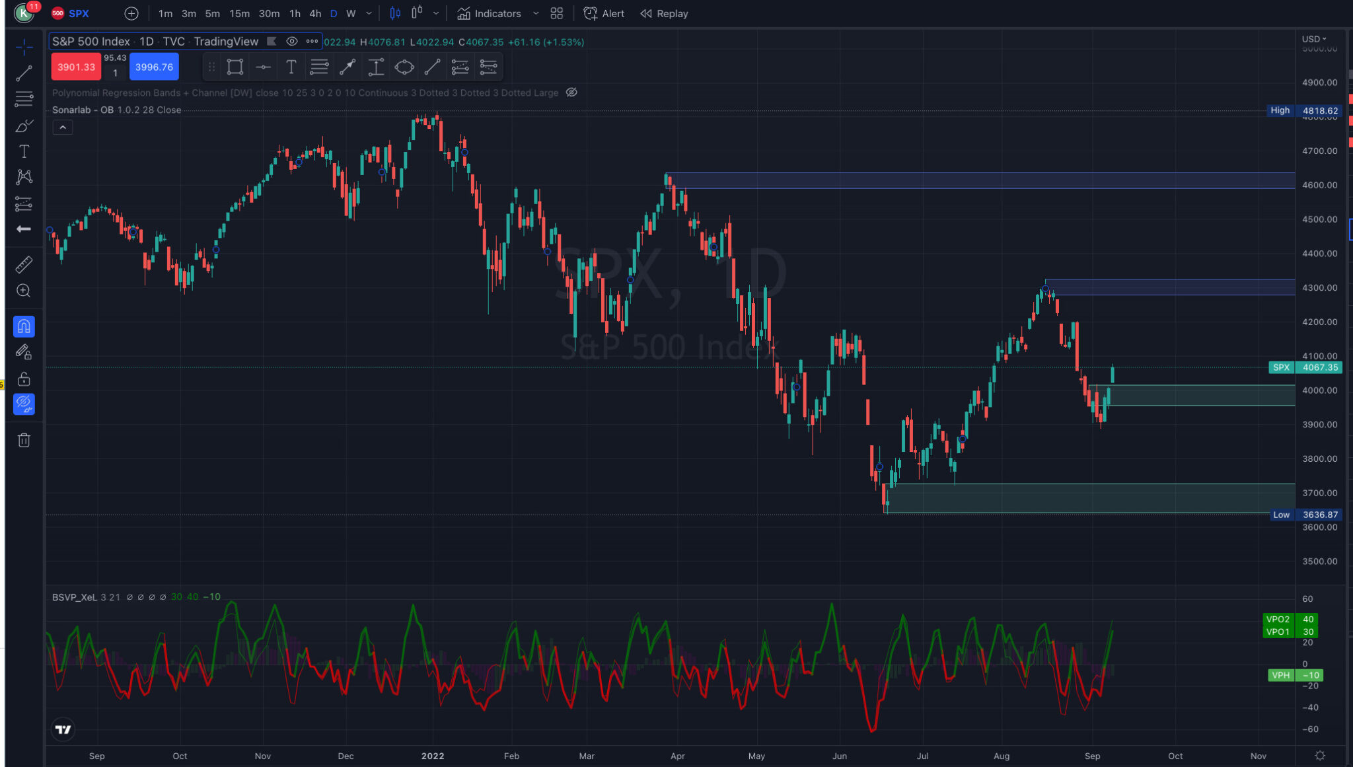Open the Measure ruler tool
This screenshot has height=767, width=1353.
[24, 265]
